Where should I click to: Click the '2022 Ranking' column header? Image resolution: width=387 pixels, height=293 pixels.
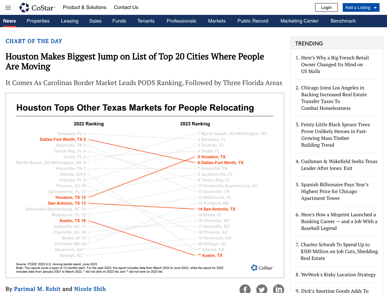[x=89, y=124]
